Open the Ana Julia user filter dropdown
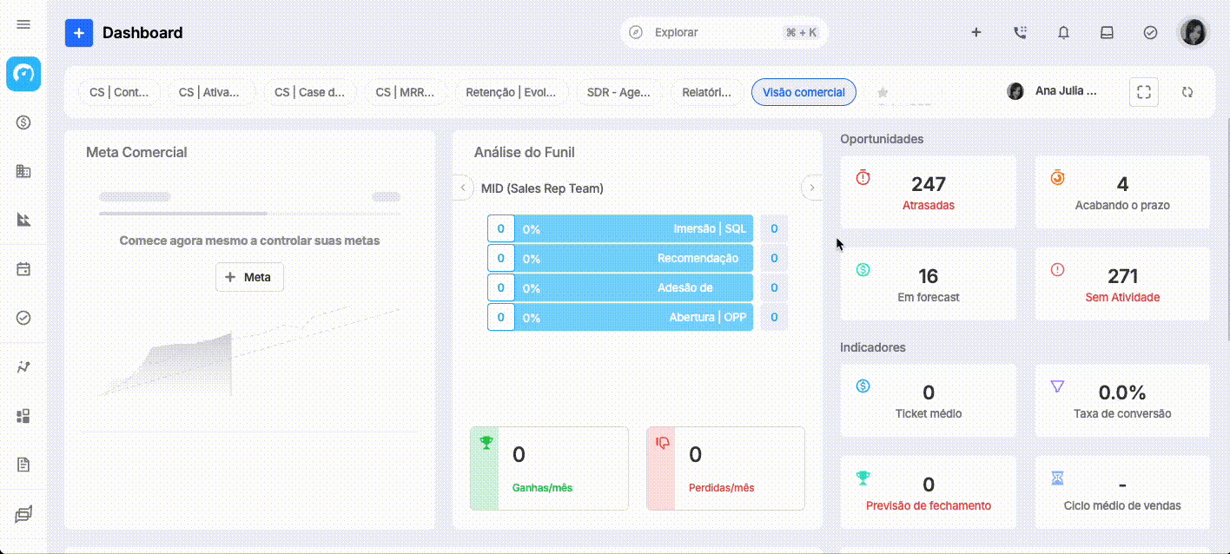 [x=1052, y=90]
